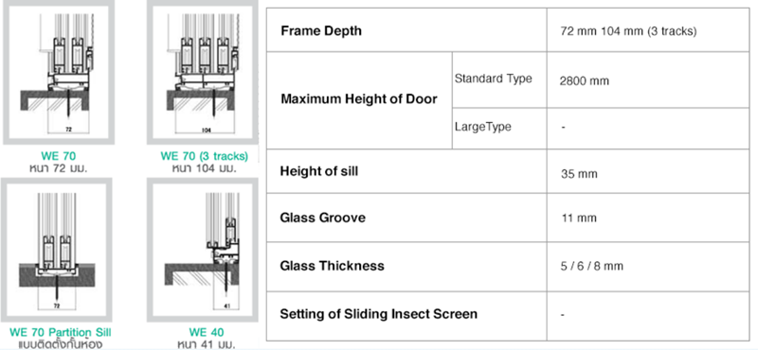Open the WE 70 (3 tracks) drawing thumbnail
The width and height of the screenshot is (758, 350).
[x=203, y=72]
